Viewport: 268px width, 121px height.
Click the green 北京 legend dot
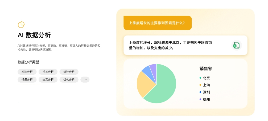pyautogui.click(x=200, y=78)
